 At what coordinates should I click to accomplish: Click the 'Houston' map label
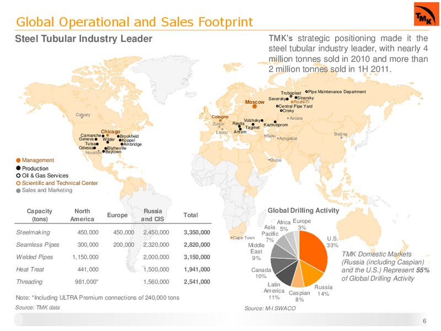[x=93, y=153]
